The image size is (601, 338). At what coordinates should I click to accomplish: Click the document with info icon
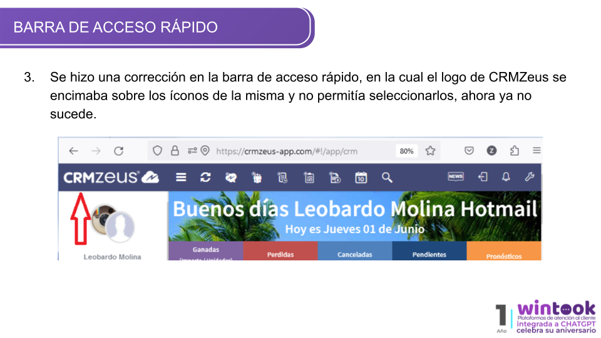335,177
